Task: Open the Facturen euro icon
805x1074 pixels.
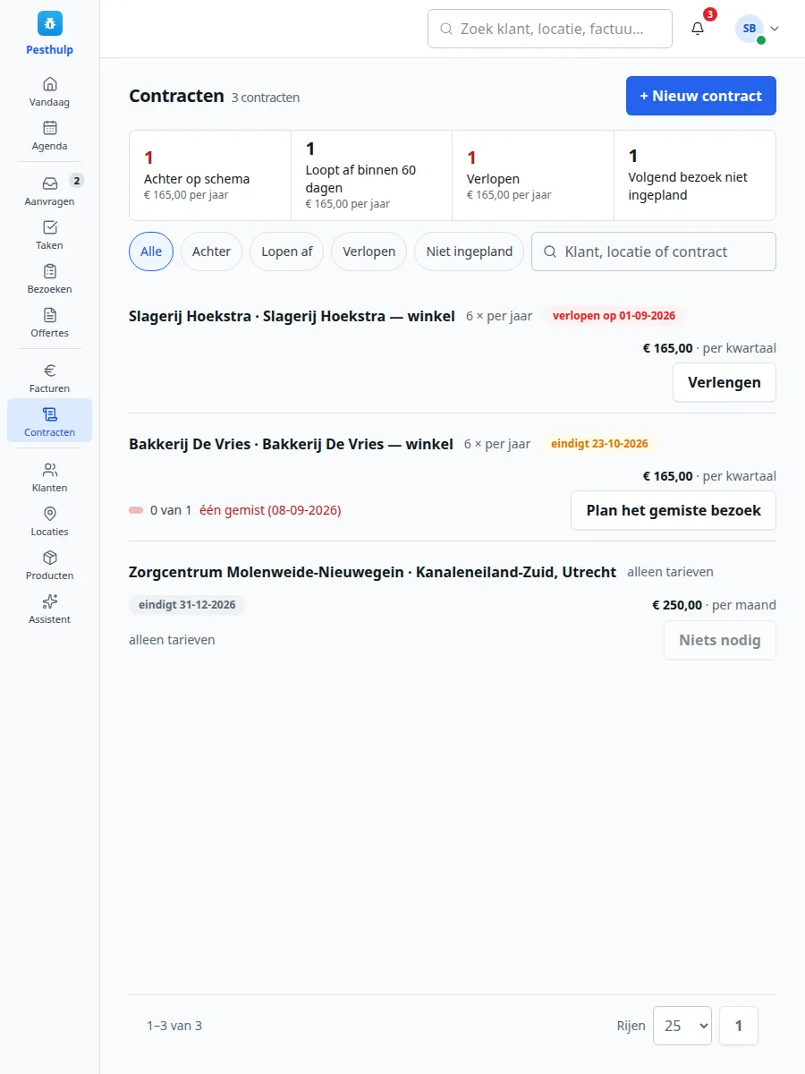Action: click(x=50, y=371)
